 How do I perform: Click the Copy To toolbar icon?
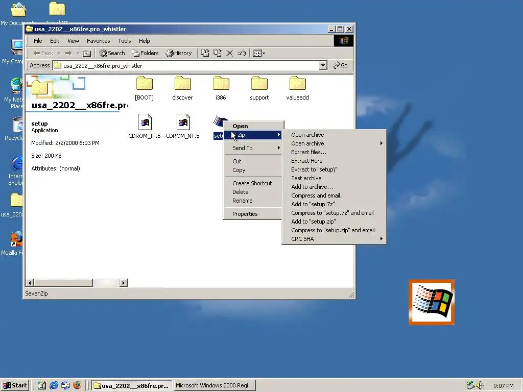pyautogui.click(x=218, y=53)
